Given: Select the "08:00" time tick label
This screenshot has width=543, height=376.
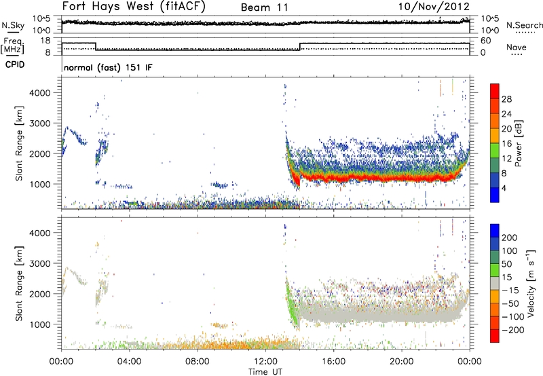Looking at the screenshot, I should click(197, 362).
